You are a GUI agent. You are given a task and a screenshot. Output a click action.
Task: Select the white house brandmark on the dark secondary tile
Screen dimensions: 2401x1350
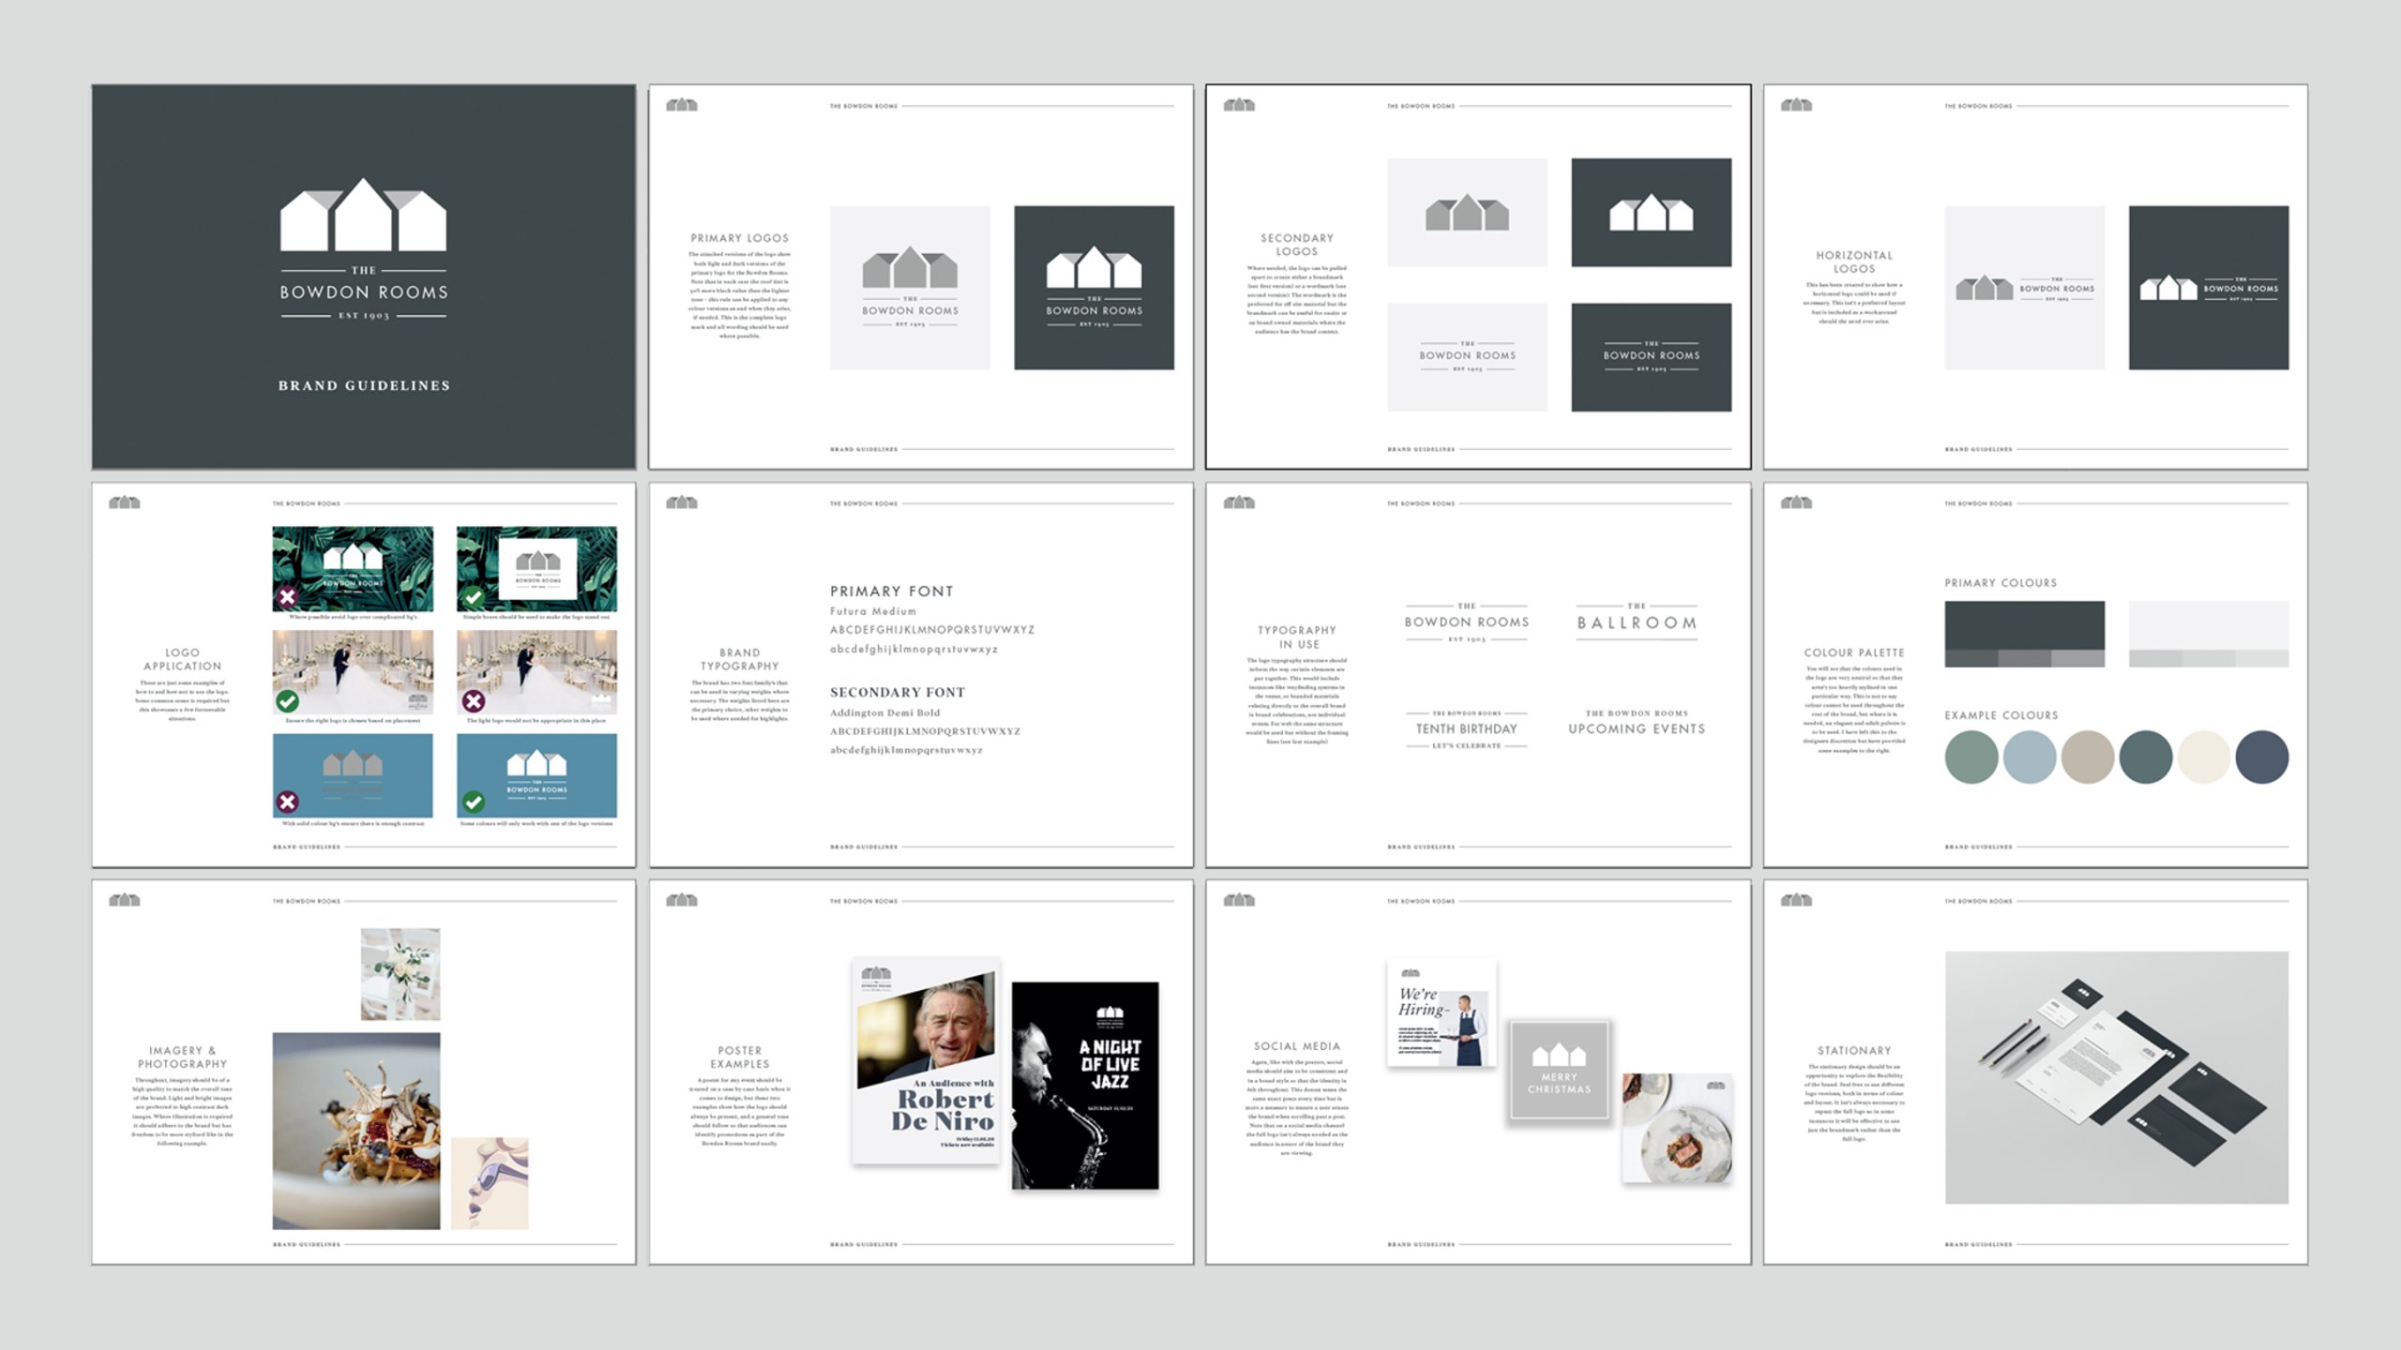(1651, 213)
